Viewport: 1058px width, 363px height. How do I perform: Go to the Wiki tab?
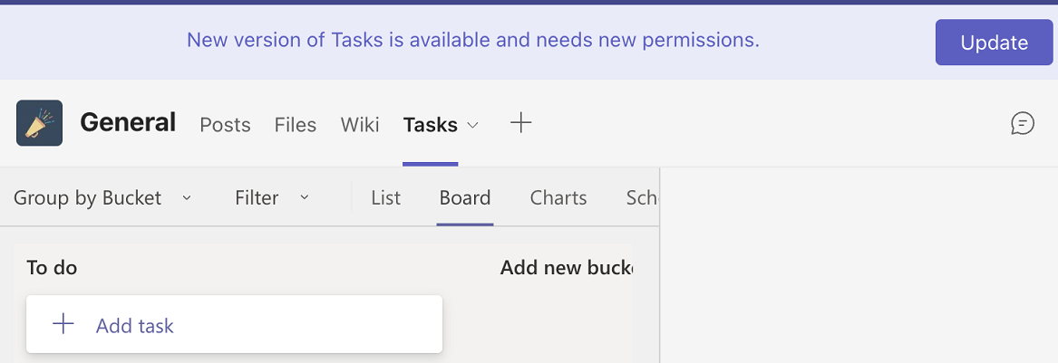(360, 125)
